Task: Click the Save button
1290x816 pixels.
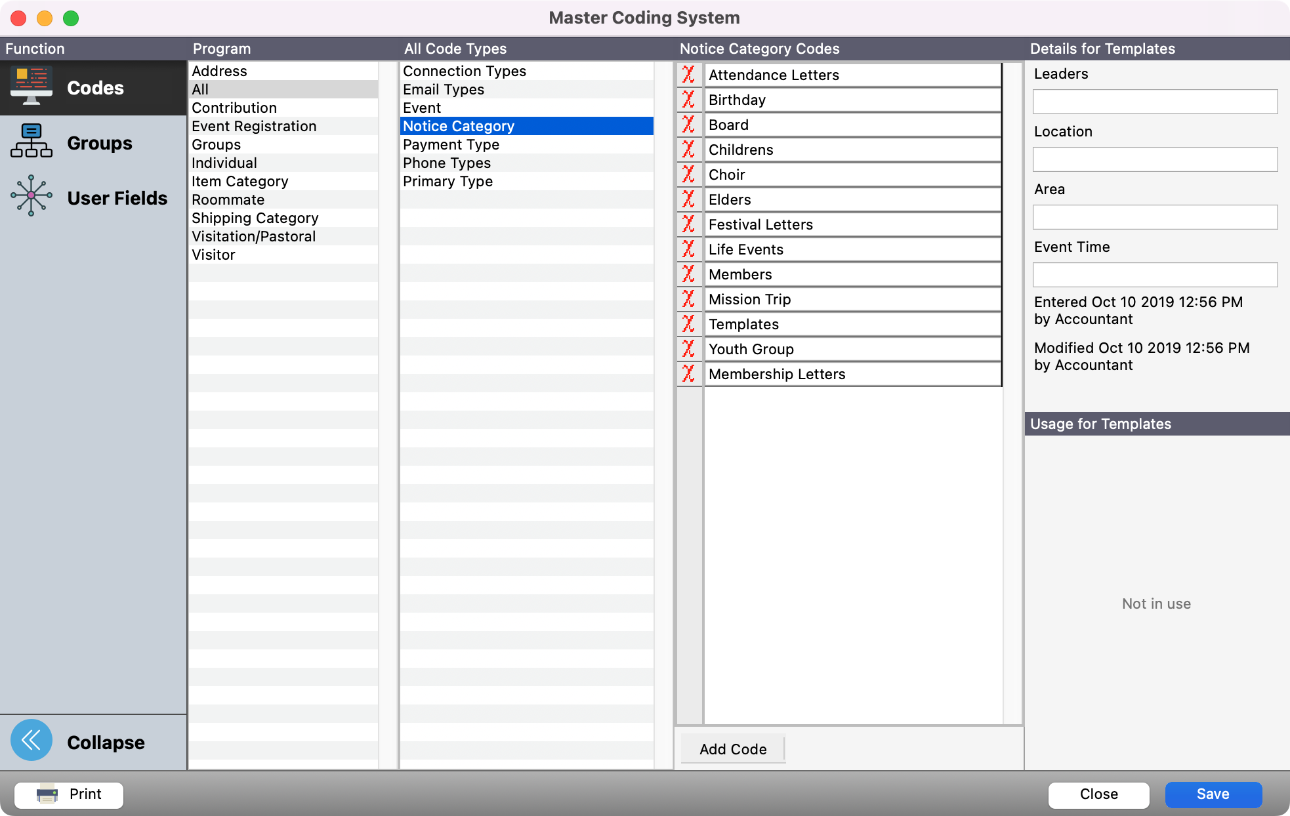Action: pyautogui.click(x=1213, y=794)
